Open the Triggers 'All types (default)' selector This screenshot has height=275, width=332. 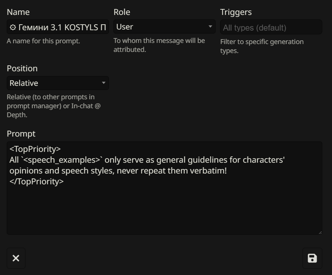pyautogui.click(x=271, y=27)
